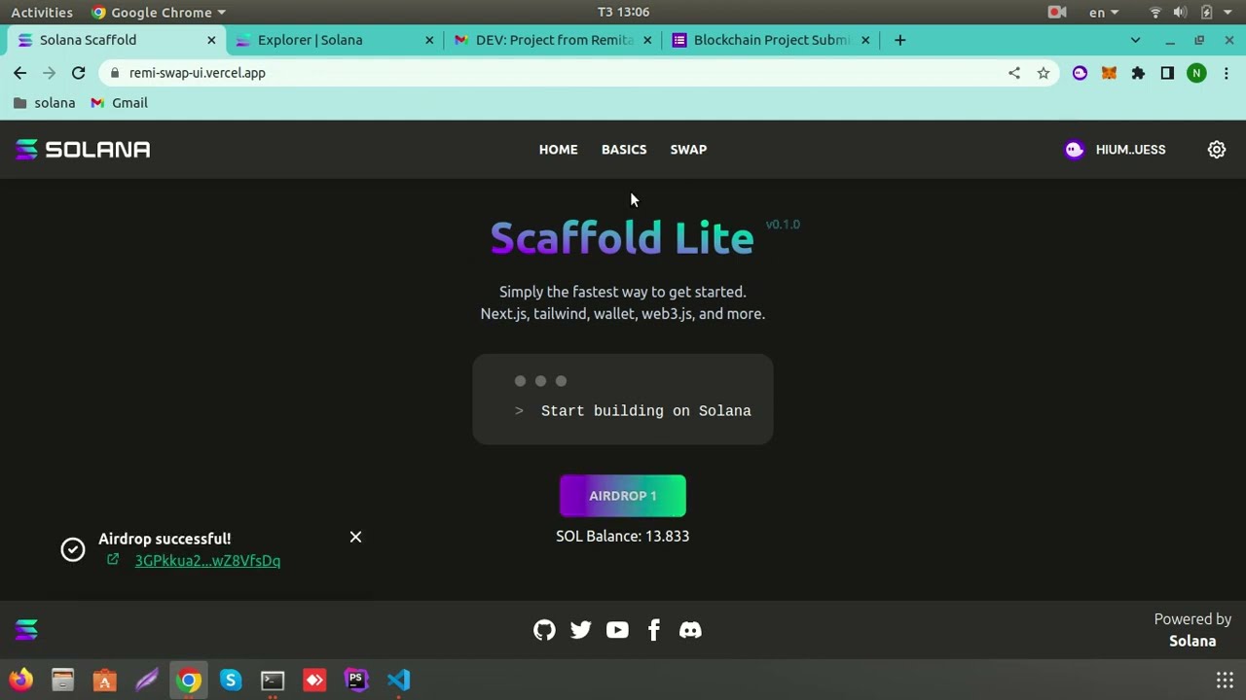This screenshot has height=700, width=1246.
Task: Click the site info lock icon
Action: tap(115, 73)
